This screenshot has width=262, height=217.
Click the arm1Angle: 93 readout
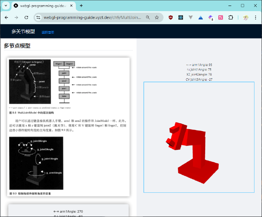point(199,65)
